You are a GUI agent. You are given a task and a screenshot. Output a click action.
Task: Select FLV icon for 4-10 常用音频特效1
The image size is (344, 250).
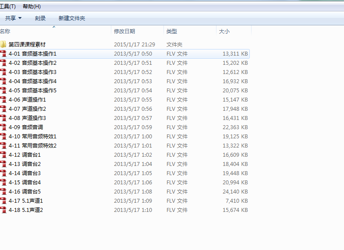tap(4, 137)
